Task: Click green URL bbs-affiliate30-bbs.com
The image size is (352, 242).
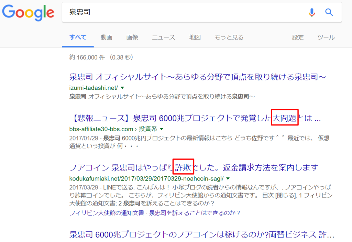Action: point(101,129)
